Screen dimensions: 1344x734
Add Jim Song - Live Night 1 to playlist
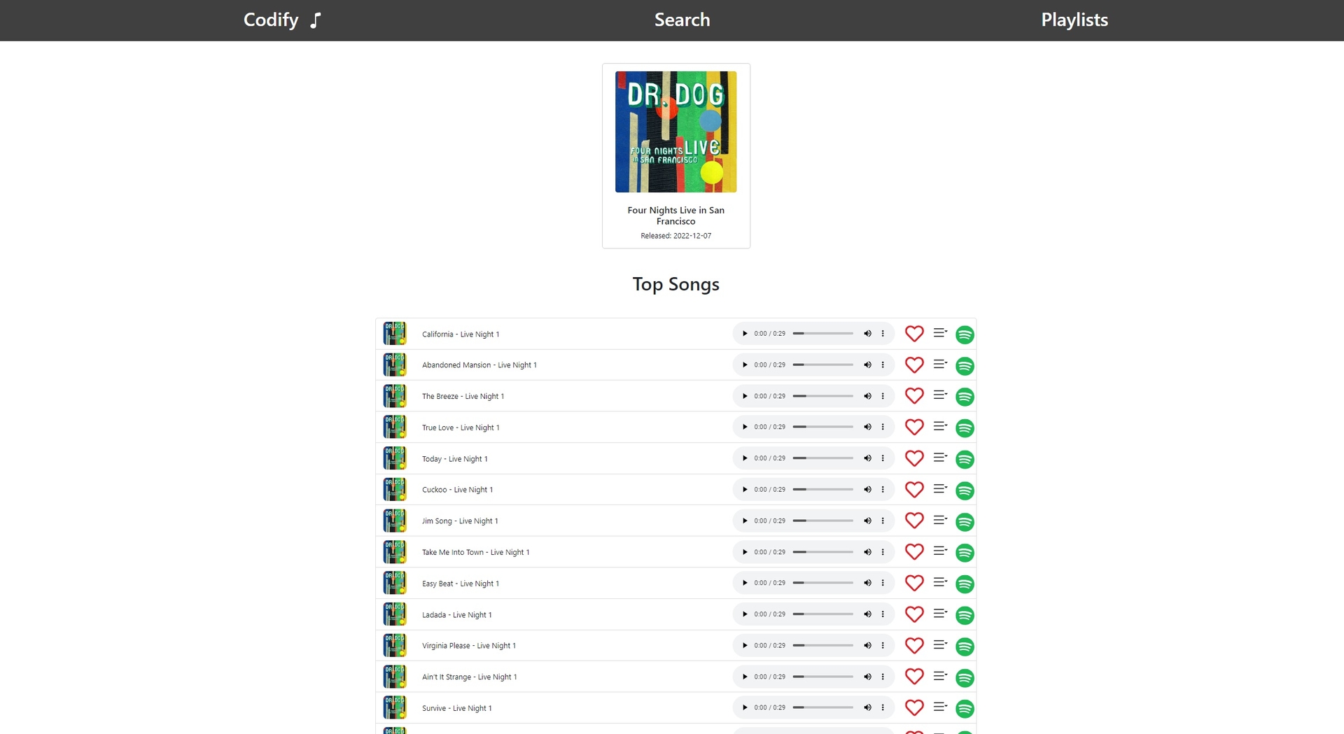(x=940, y=520)
